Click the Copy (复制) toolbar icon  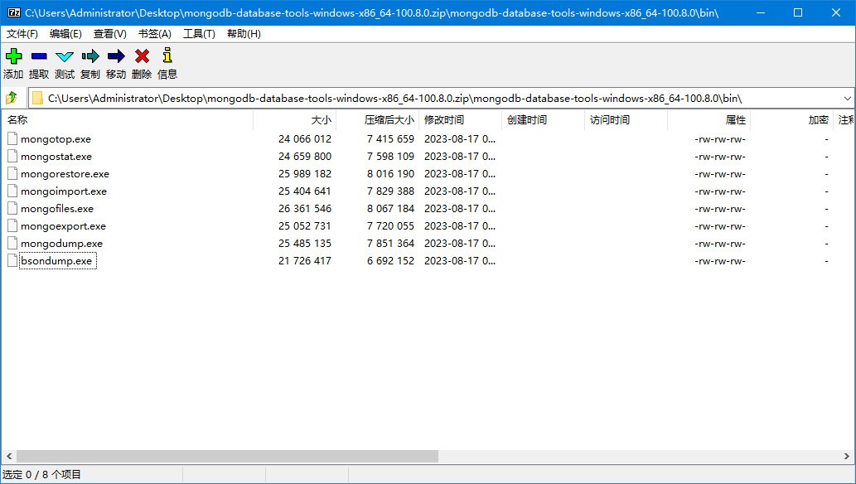(x=90, y=56)
